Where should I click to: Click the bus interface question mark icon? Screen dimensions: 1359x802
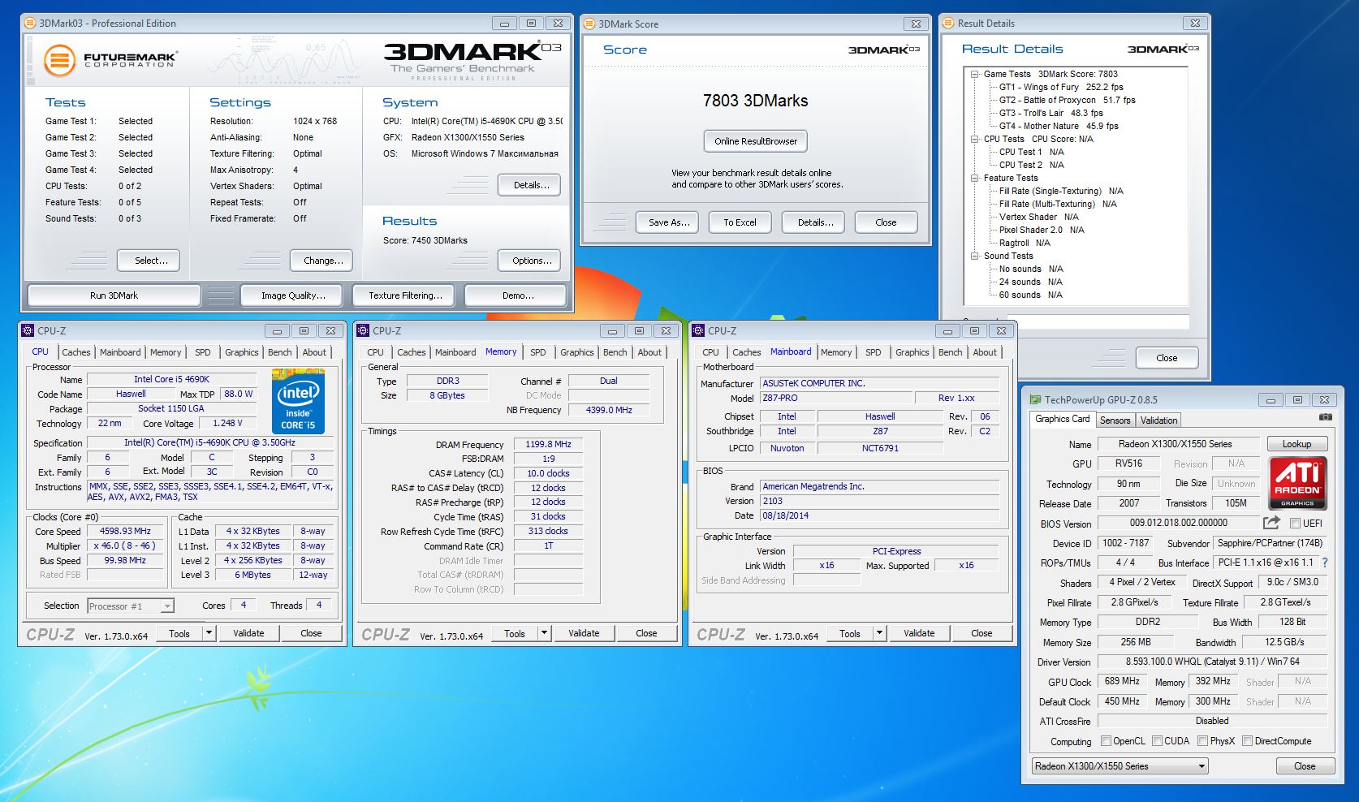click(1325, 563)
